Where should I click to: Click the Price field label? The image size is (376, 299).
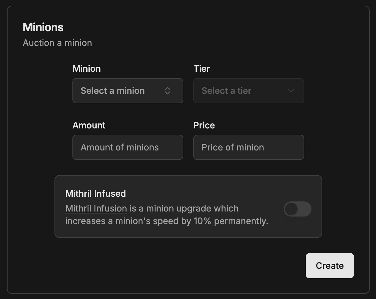point(204,125)
